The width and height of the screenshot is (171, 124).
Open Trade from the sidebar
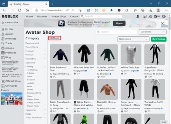tap(7, 43)
